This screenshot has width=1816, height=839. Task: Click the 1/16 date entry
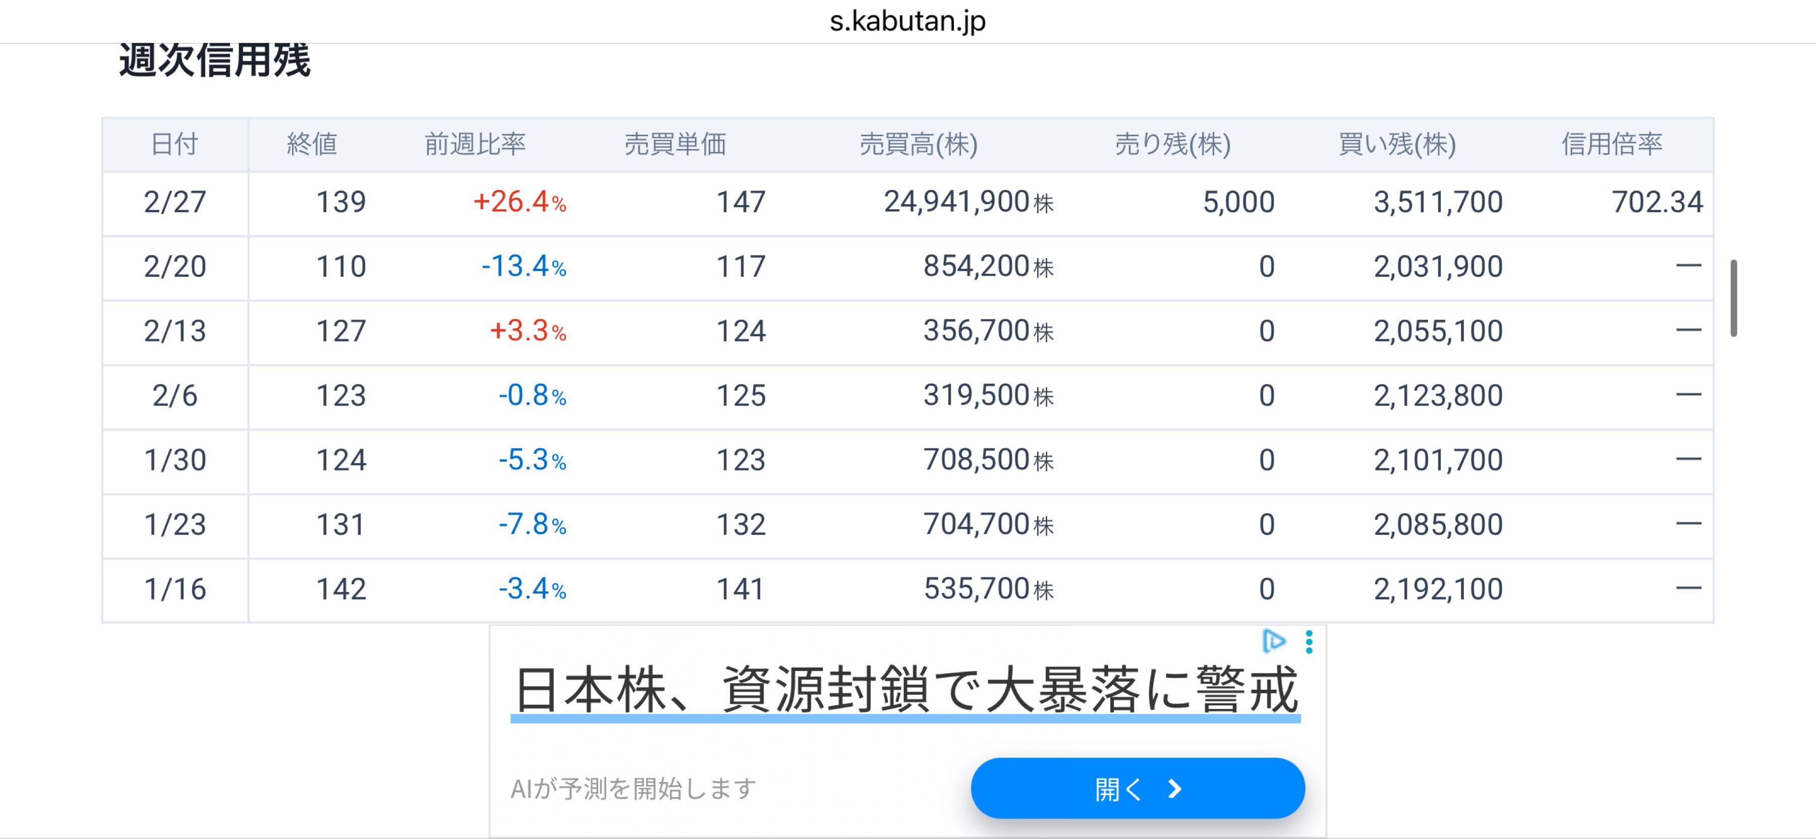(x=175, y=589)
